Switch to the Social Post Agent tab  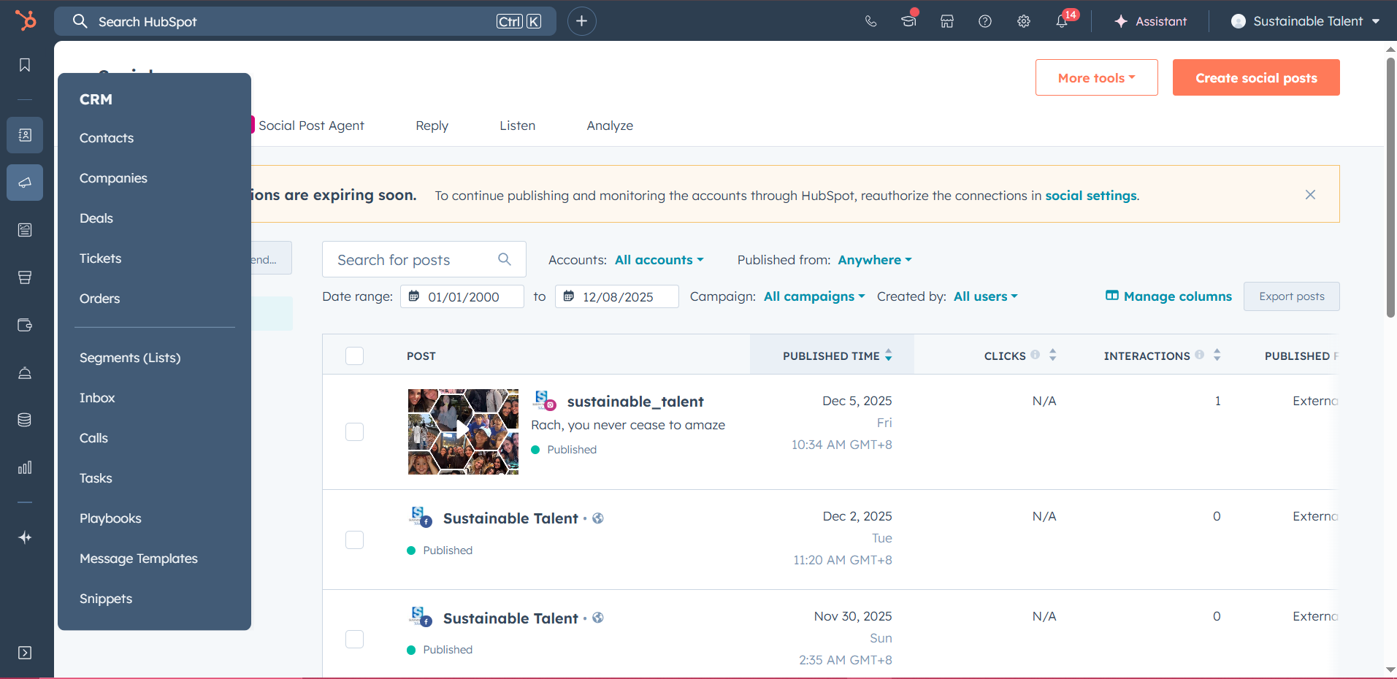tap(311, 126)
